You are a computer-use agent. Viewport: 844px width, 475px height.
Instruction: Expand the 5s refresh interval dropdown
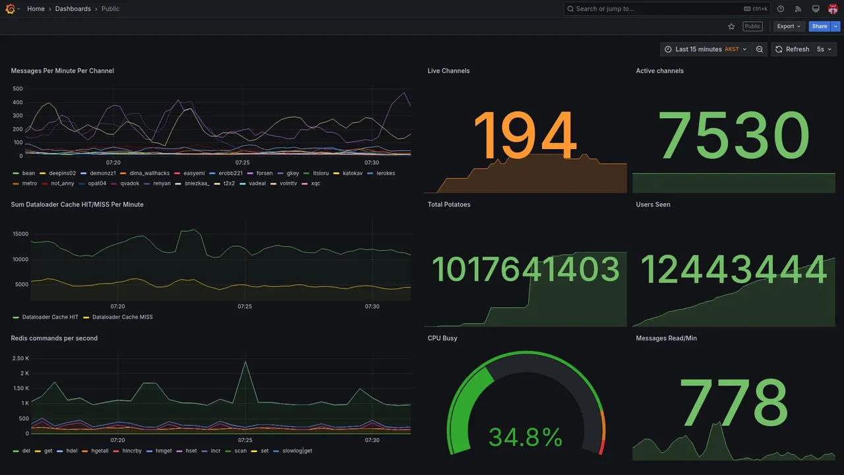point(824,49)
